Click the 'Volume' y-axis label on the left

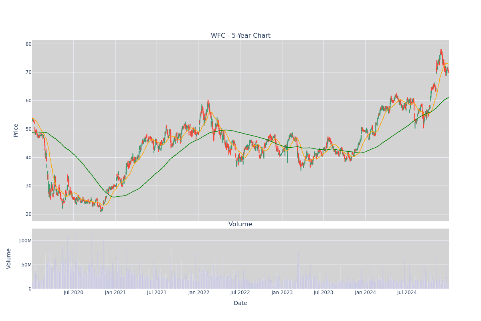coord(9,258)
